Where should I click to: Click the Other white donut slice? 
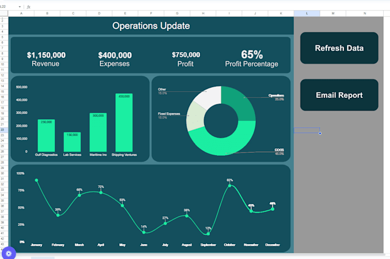point(211,97)
